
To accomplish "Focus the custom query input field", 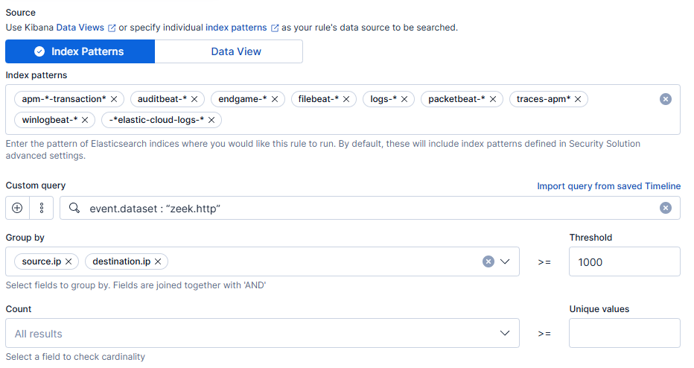I will pos(370,208).
